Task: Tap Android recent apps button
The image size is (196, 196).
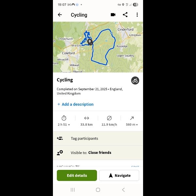Action: (x=73, y=190)
